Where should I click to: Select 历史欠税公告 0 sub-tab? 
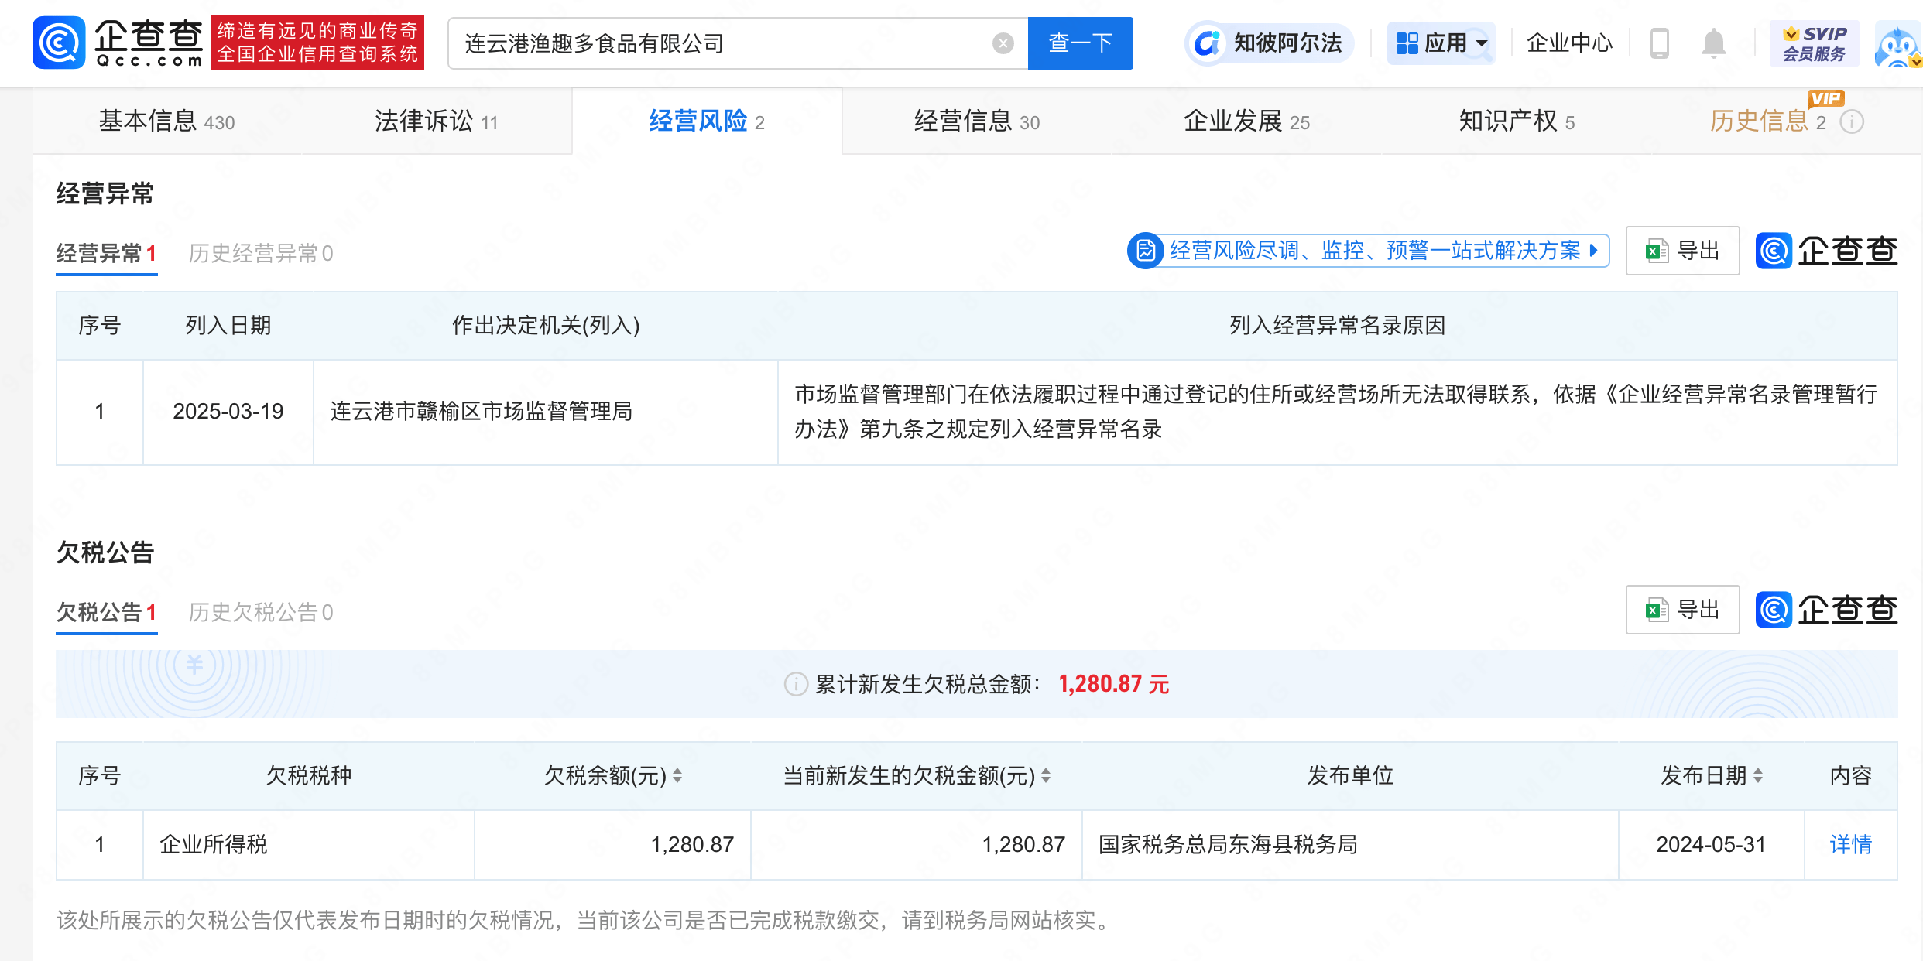click(x=261, y=612)
